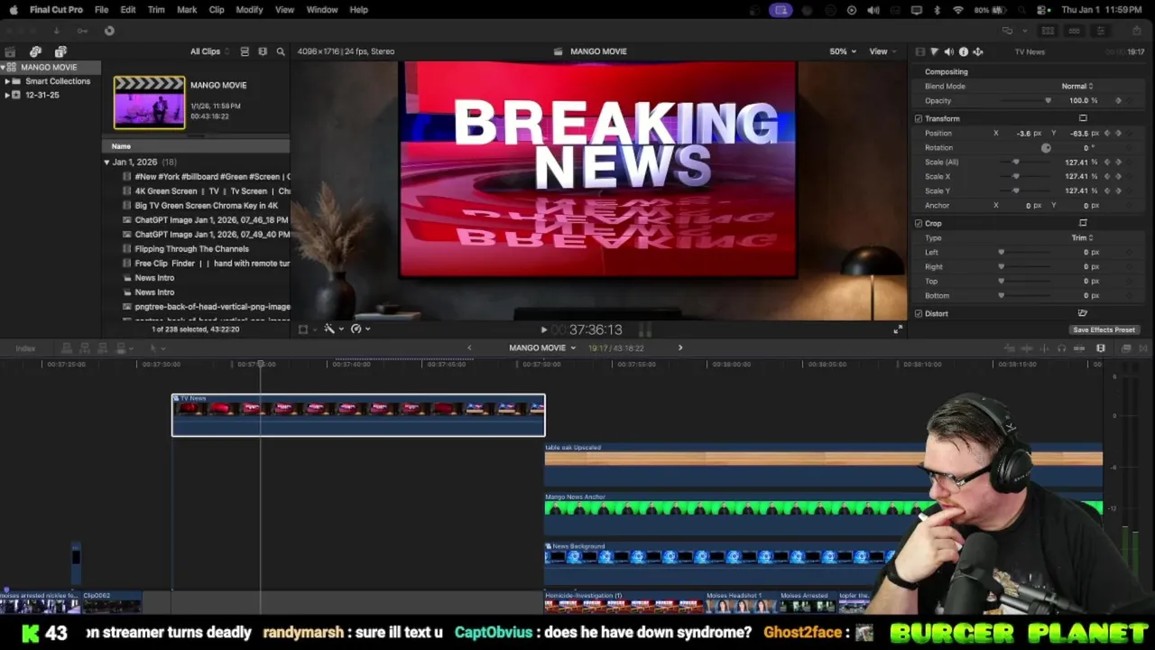The height and width of the screenshot is (650, 1155).
Task: Select the MANGO MOVIE project thumbnail
Action: point(149,102)
